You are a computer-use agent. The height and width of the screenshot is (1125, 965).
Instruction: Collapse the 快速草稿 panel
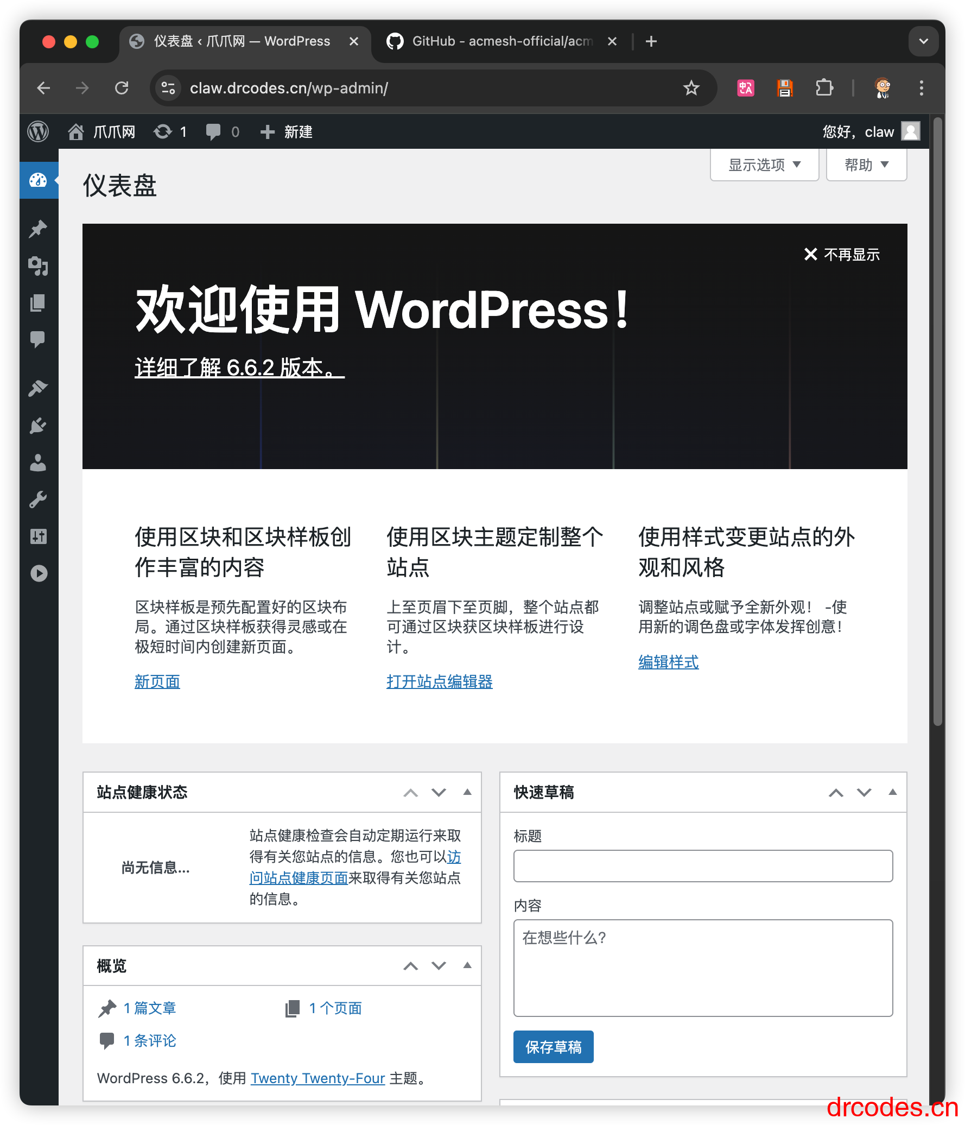pos(893,792)
